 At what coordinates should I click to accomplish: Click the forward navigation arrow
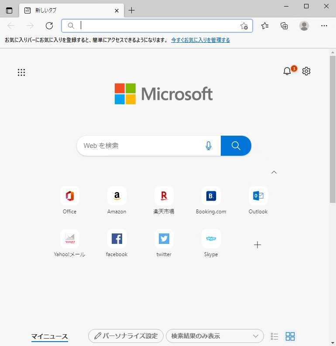pos(30,26)
